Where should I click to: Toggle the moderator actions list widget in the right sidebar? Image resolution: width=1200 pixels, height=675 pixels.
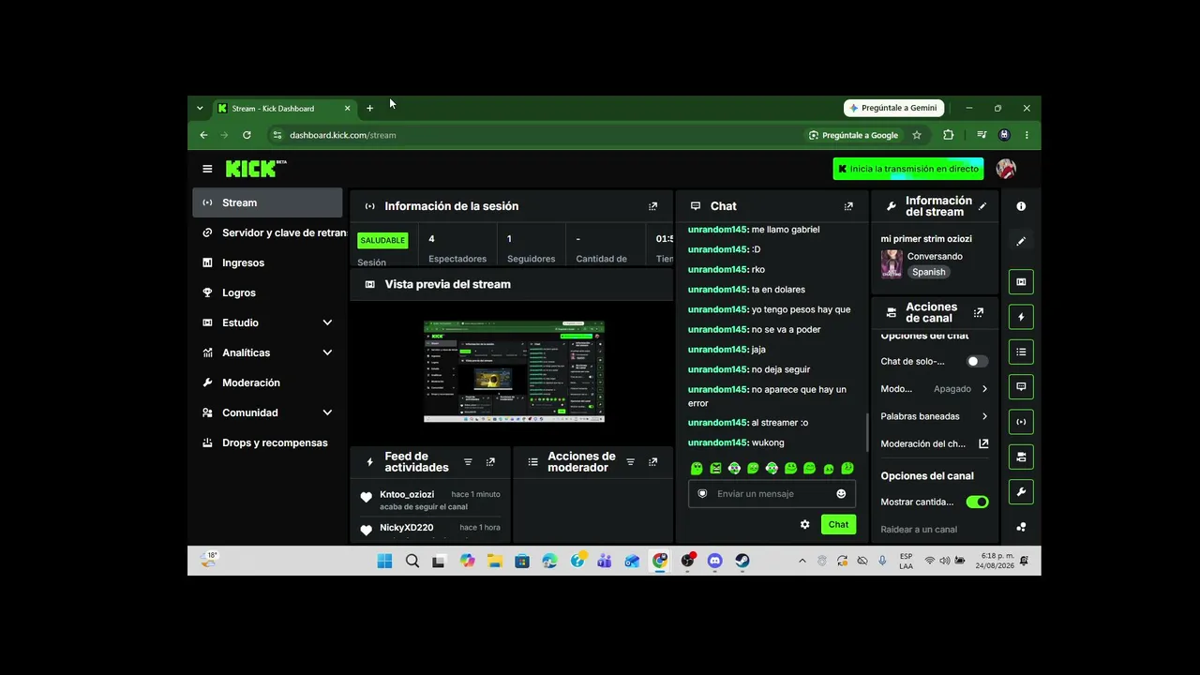[x=1021, y=352]
